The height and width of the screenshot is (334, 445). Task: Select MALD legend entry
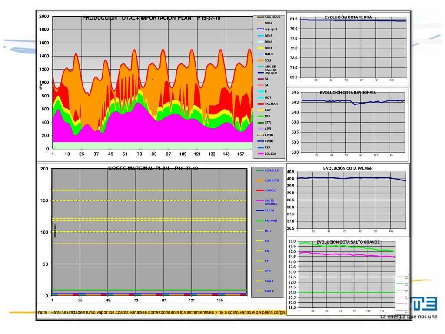pyautogui.click(x=266, y=54)
